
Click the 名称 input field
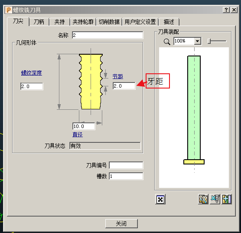pos(107,35)
